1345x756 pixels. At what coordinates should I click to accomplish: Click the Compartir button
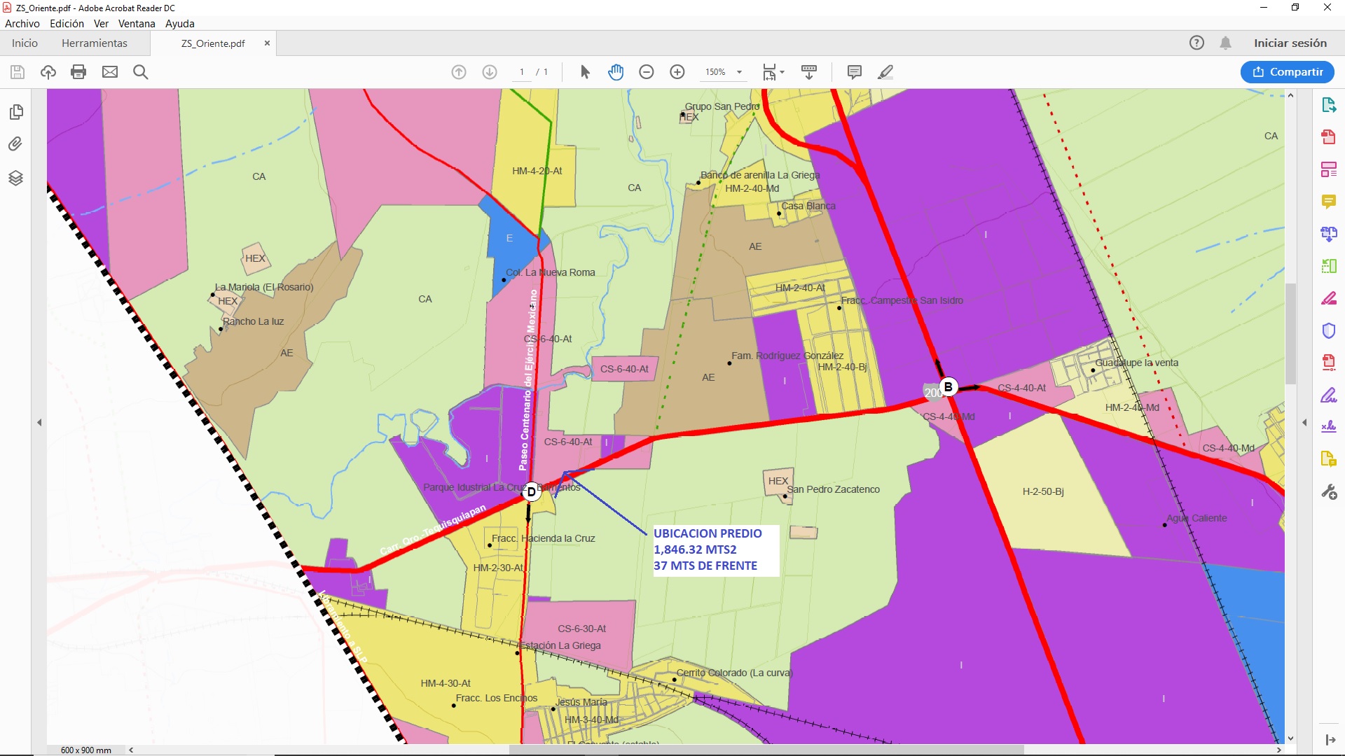click(1287, 72)
